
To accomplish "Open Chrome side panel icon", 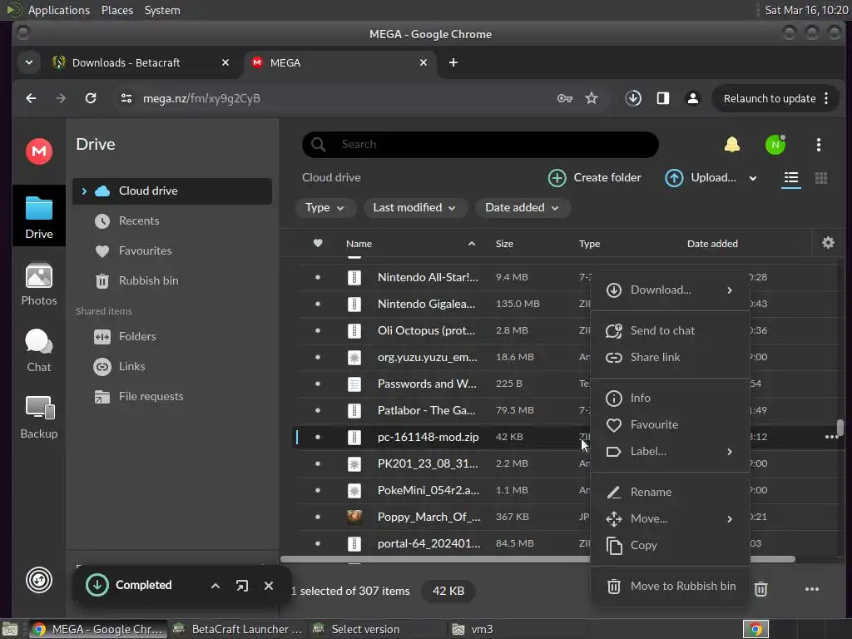I will 663,98.
